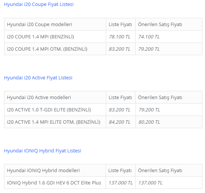Select i20 ACTIVE 1.4 MPI ELITE OTM. row name
This screenshot has height=193, width=205.
click(53, 122)
